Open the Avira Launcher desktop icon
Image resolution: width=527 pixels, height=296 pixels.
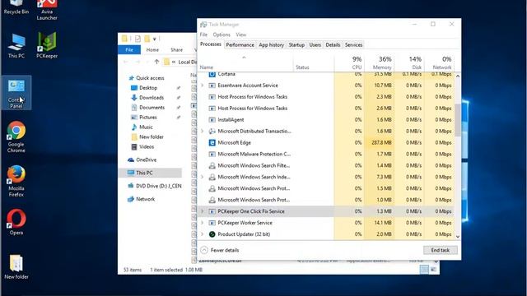(x=47, y=10)
